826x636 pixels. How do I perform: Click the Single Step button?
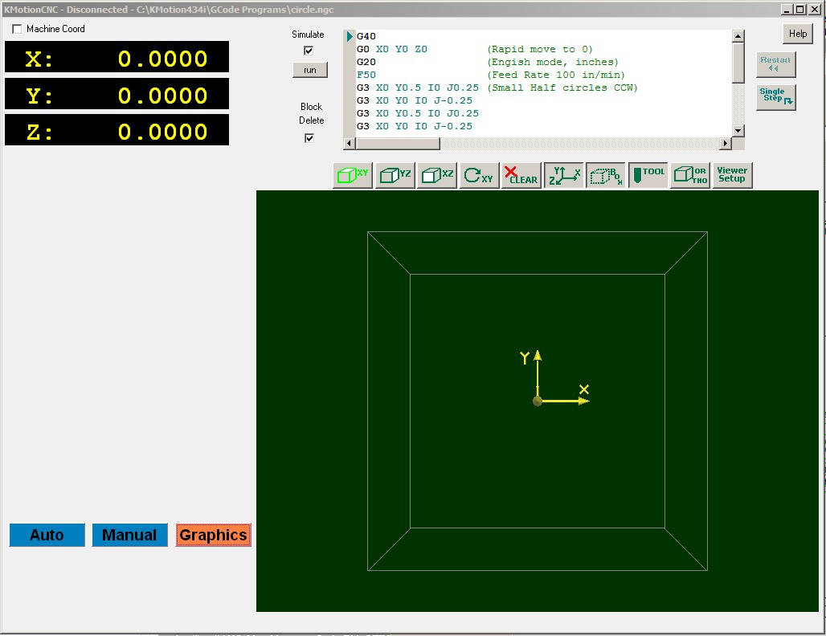coord(775,97)
